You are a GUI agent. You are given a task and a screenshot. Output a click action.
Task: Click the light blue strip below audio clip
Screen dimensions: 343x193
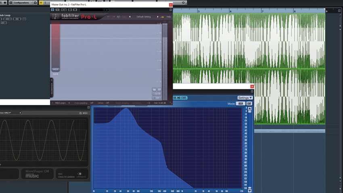pos(290,131)
